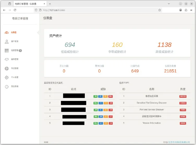Click the 敏感信息采集 plugin name
196x145 pixels.
click(x=152, y=96)
